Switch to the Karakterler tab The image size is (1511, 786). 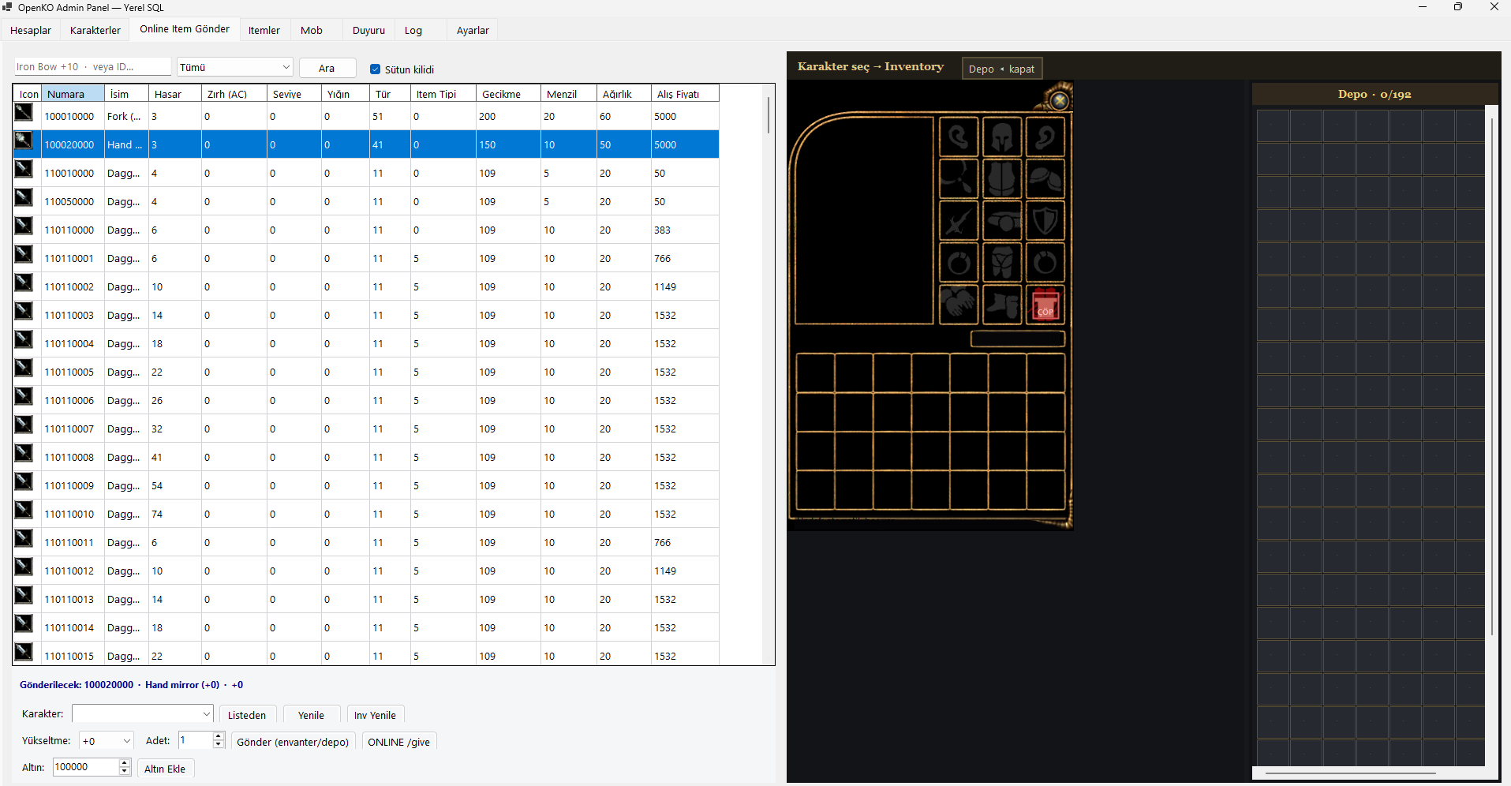click(95, 30)
